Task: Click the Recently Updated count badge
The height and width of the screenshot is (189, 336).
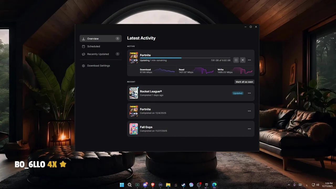Action: click(118, 54)
